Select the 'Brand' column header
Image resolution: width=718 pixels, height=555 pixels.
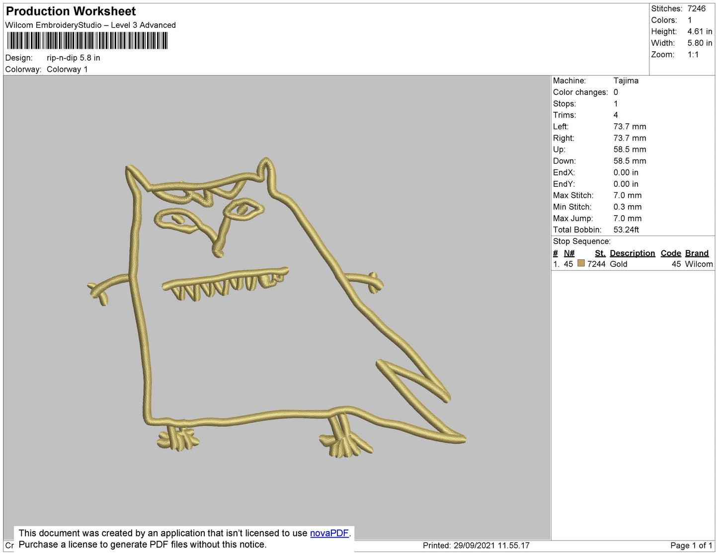click(x=697, y=253)
